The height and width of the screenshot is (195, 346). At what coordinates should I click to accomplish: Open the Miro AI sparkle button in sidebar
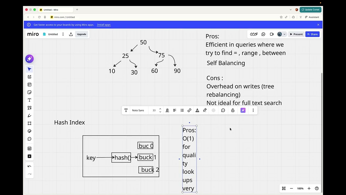(29, 59)
